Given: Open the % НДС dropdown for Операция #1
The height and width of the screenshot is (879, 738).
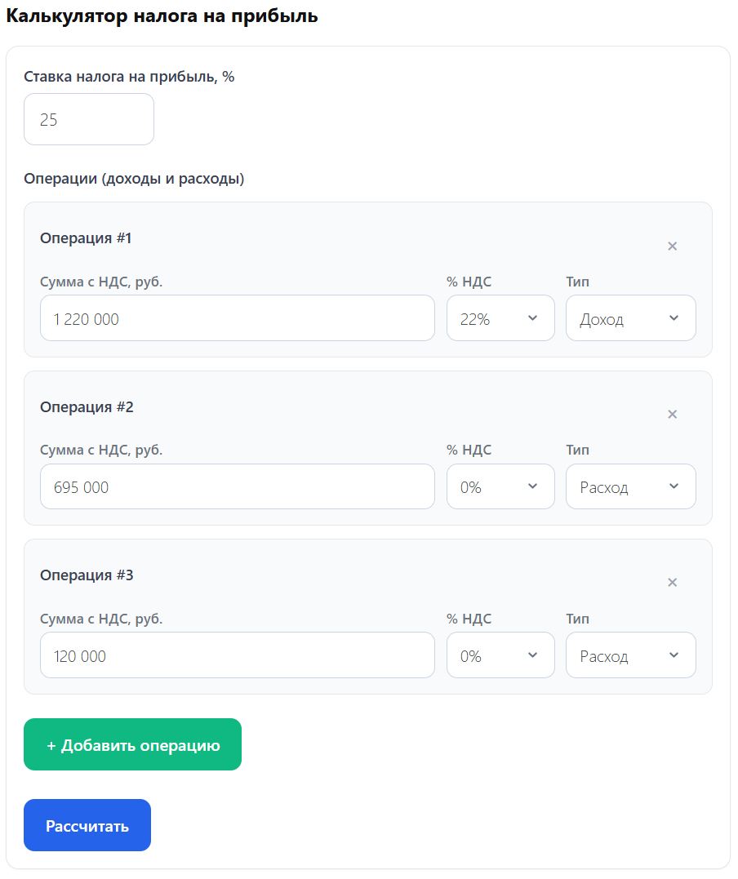Looking at the screenshot, I should click(500, 318).
